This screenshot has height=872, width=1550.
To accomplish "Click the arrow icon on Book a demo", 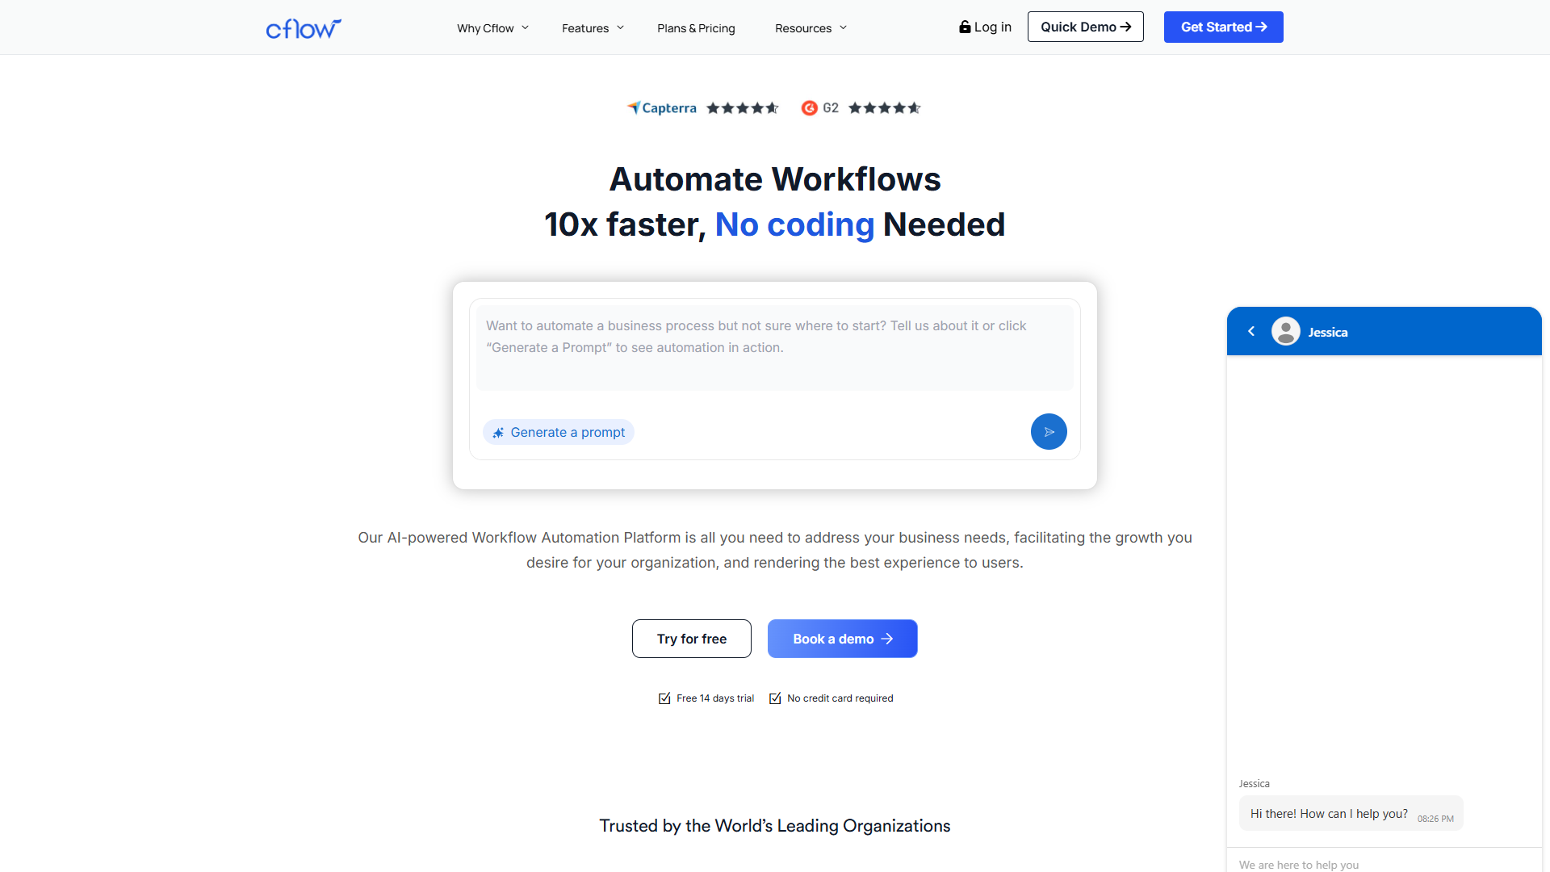I will tap(888, 639).
